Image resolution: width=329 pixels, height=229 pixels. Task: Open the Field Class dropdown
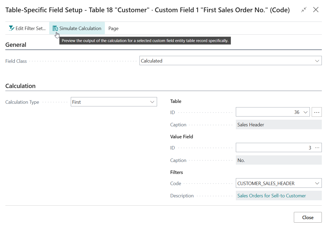tap(317, 61)
